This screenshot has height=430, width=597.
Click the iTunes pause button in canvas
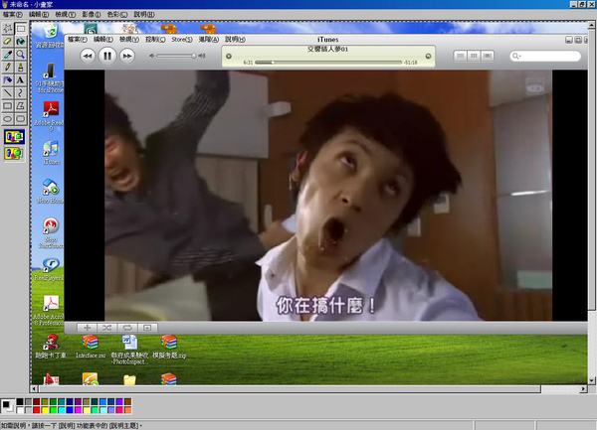107,56
